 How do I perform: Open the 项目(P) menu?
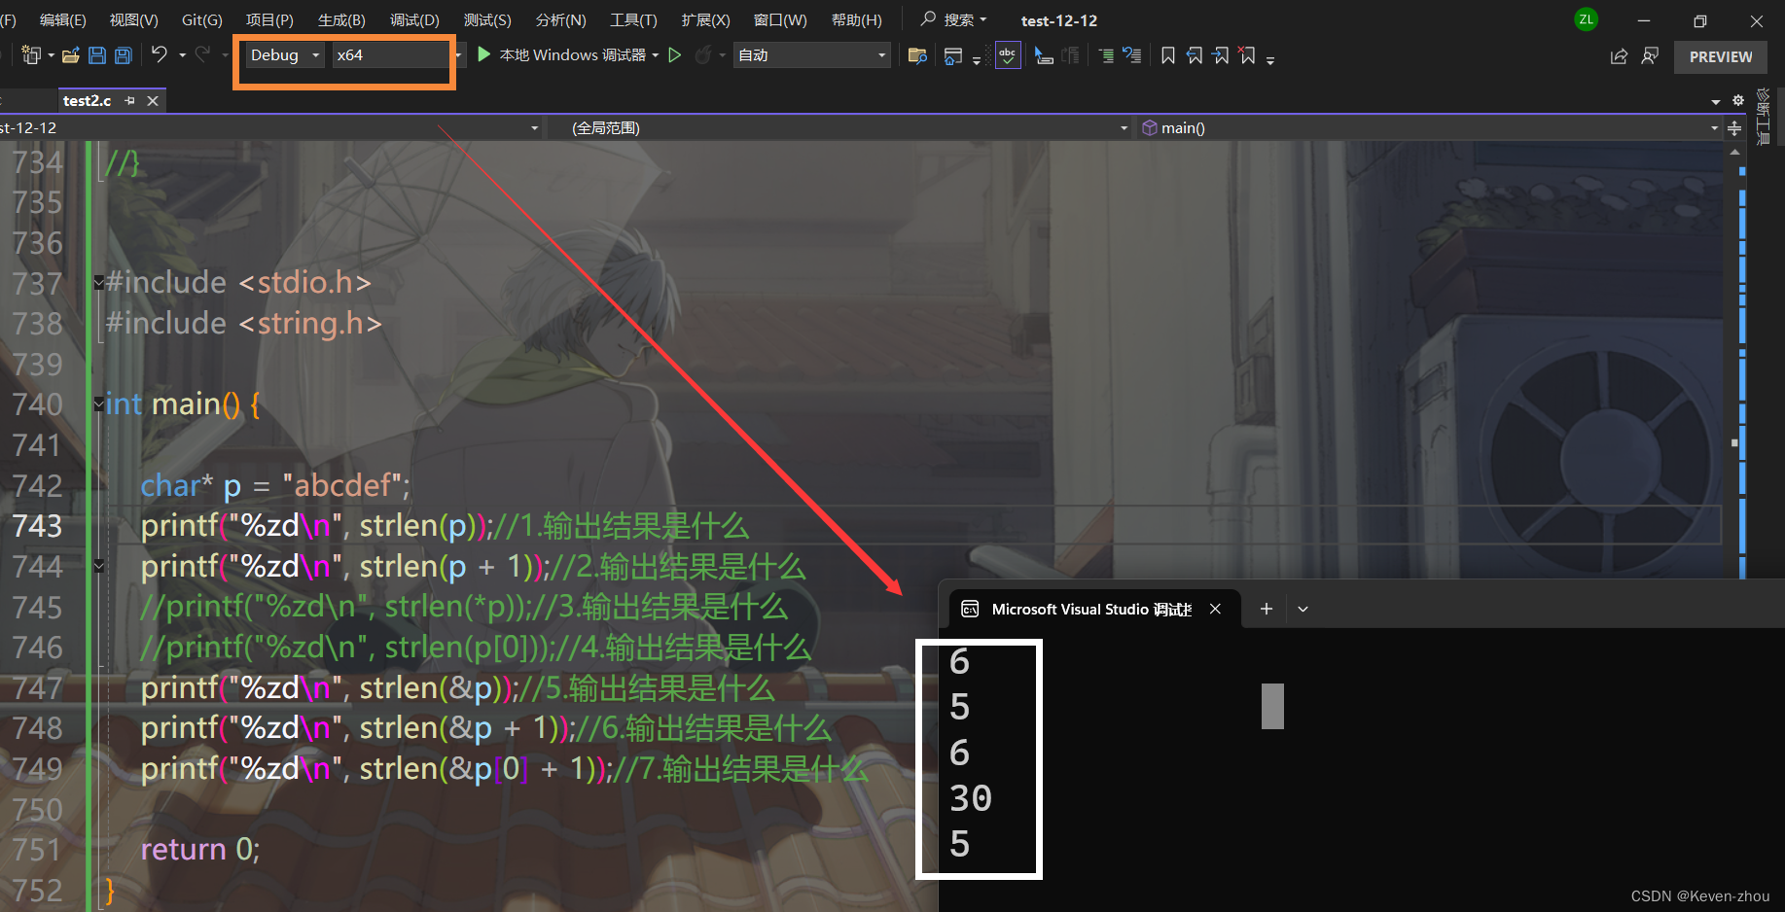point(269,19)
